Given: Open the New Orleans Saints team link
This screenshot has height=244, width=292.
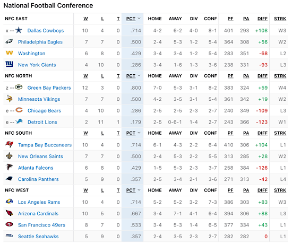Looking at the screenshot, I should pos(40,156).
